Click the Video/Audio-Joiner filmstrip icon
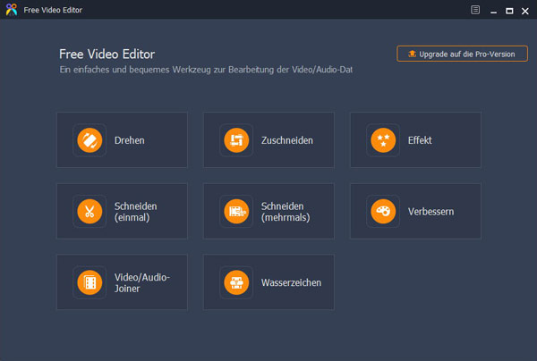The width and height of the screenshot is (537, 361). pyautogui.click(x=89, y=282)
